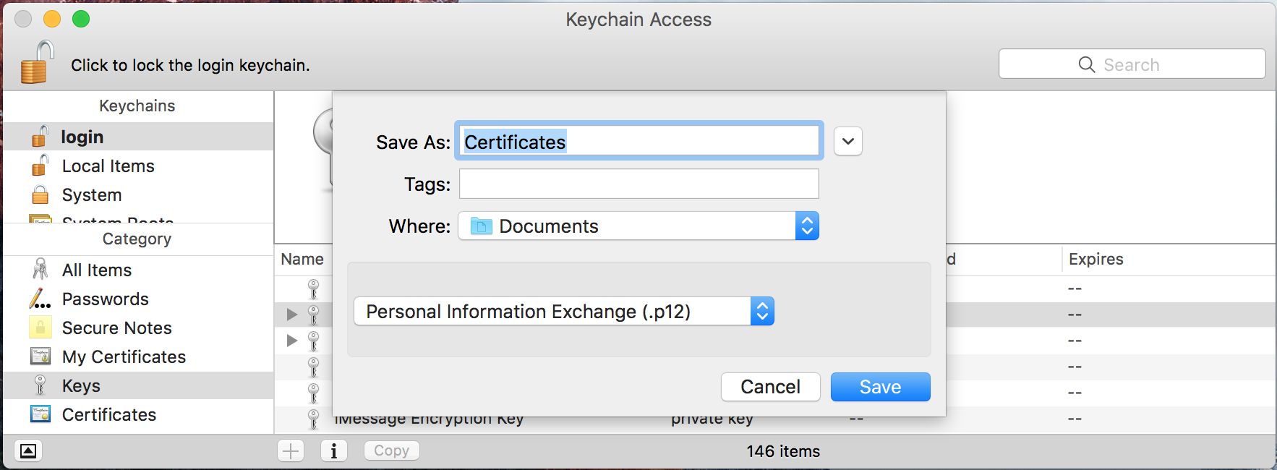Open the file format .p12 dropdown
The height and width of the screenshot is (470, 1277).
pyautogui.click(x=564, y=311)
